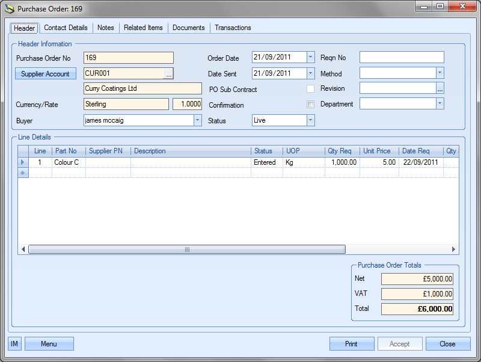Open the Order Date dropdown calendar
This screenshot has width=481, height=362.
[x=310, y=58]
